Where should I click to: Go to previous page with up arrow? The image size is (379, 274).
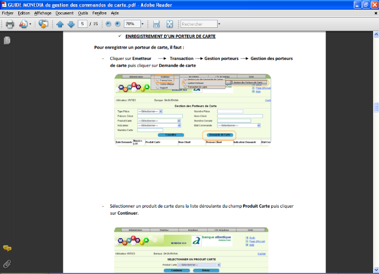point(60,24)
